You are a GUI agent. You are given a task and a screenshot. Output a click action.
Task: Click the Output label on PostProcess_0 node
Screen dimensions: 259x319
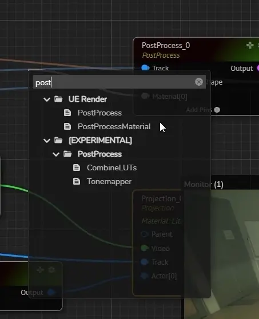click(242, 69)
